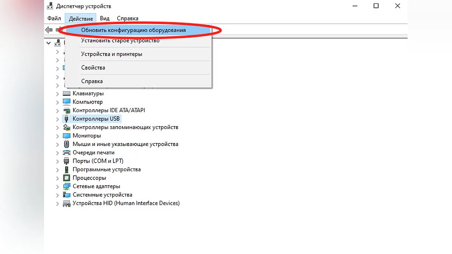Click the Устройства HID icon
The image size is (452, 254).
tap(67, 203)
